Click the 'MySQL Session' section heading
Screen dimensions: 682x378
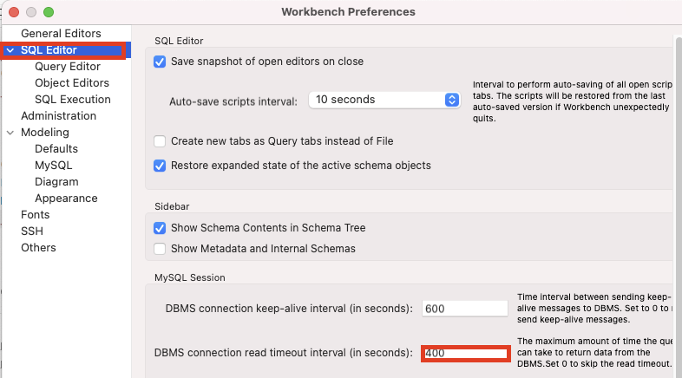[190, 277]
